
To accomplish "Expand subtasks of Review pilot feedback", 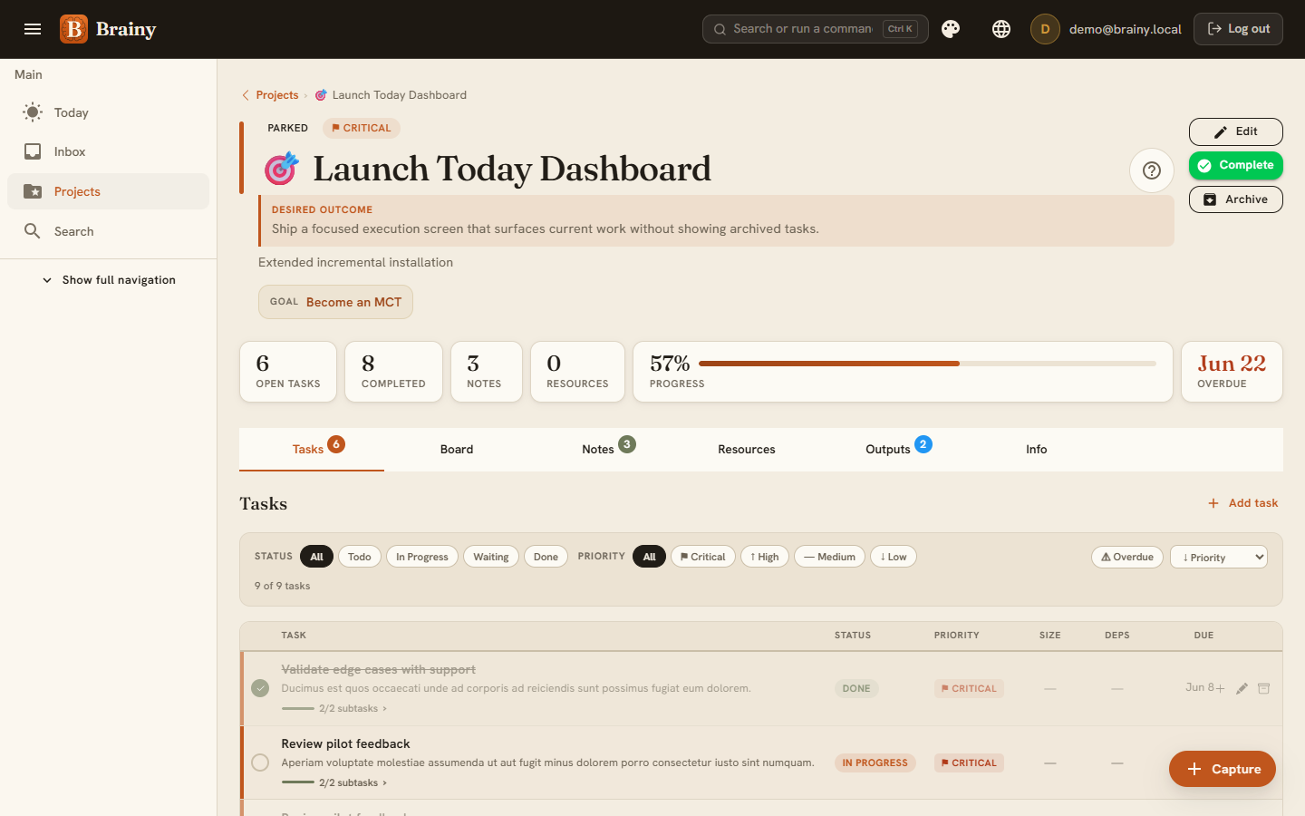I will 353,782.
